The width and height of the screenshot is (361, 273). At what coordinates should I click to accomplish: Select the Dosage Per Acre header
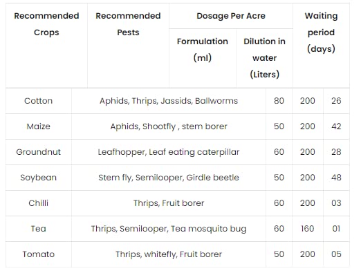(x=231, y=16)
